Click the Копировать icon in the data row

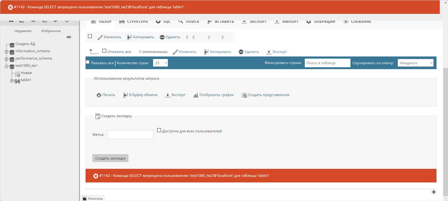coord(129,37)
